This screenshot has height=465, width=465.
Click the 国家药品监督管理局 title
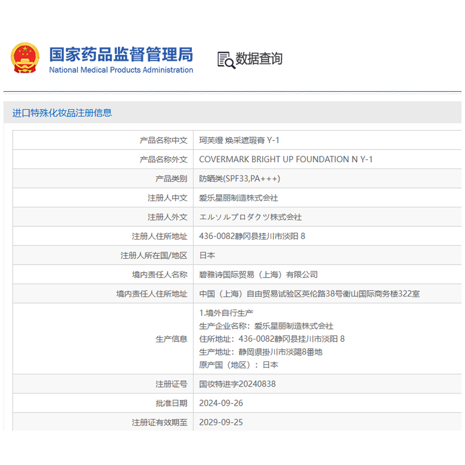point(121,54)
